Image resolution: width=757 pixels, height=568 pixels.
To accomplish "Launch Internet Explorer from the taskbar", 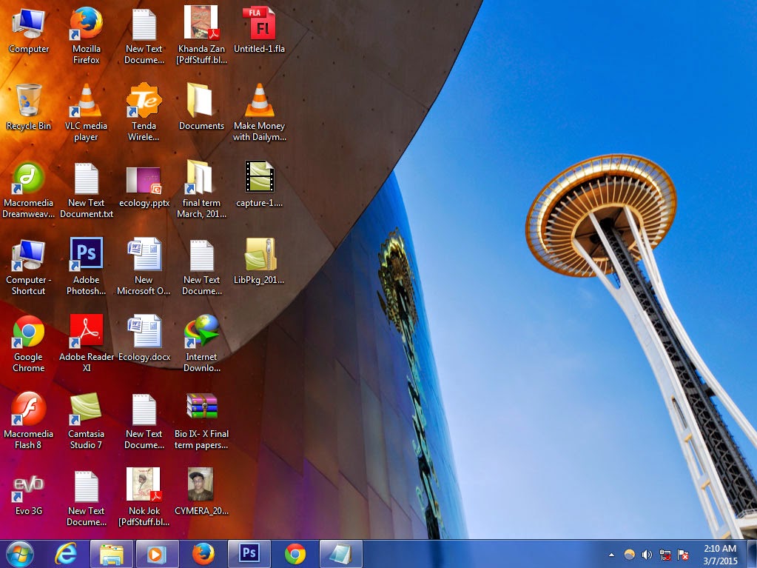I will [66, 553].
